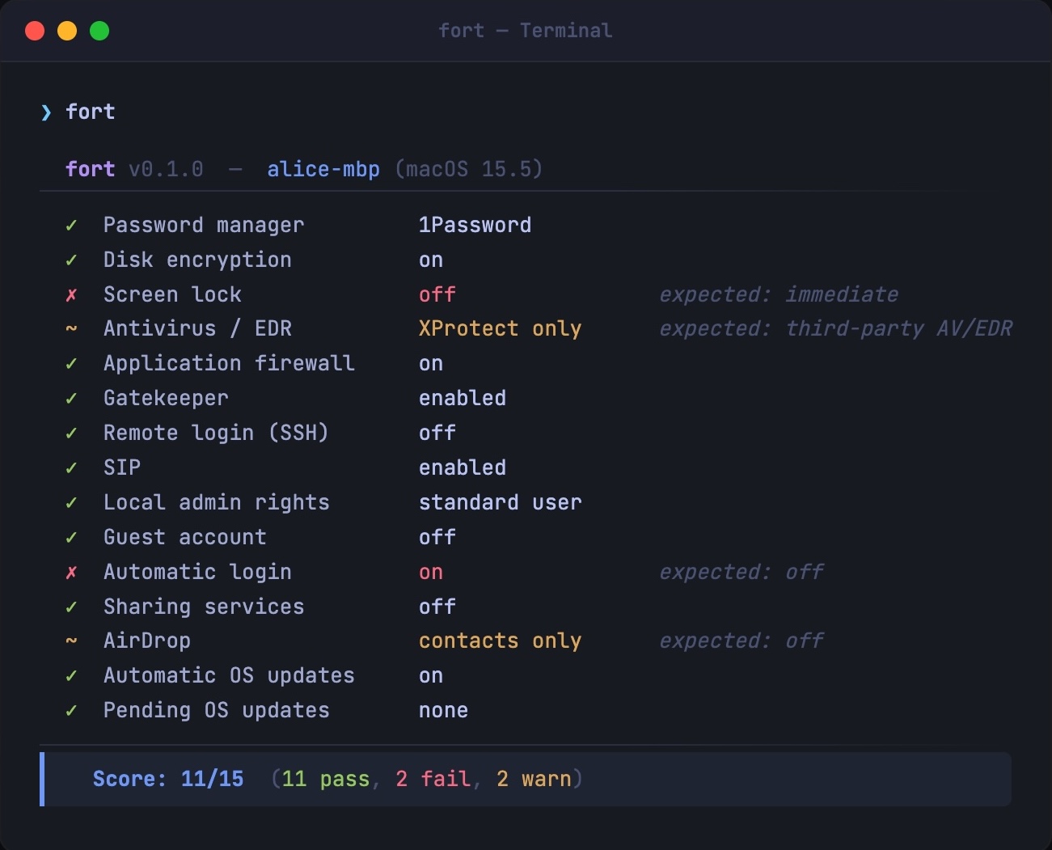Image resolution: width=1052 pixels, height=850 pixels.
Task: Click the 'Remote login (SSH)' label
Action: pyautogui.click(x=216, y=433)
